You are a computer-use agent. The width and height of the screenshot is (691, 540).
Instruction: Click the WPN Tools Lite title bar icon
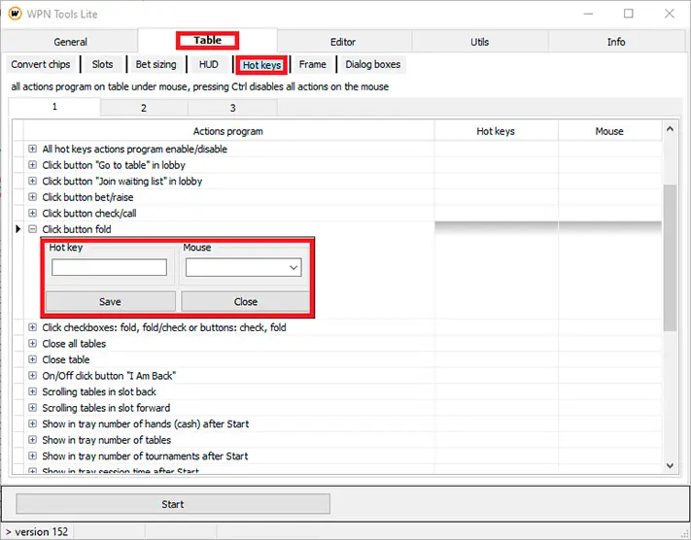(x=16, y=14)
